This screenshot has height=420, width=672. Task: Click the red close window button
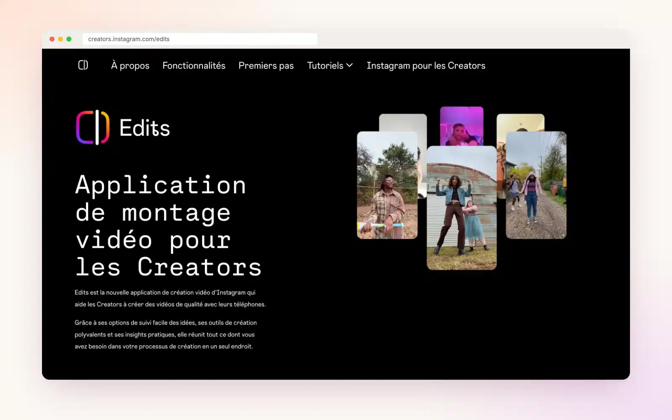tap(52, 39)
